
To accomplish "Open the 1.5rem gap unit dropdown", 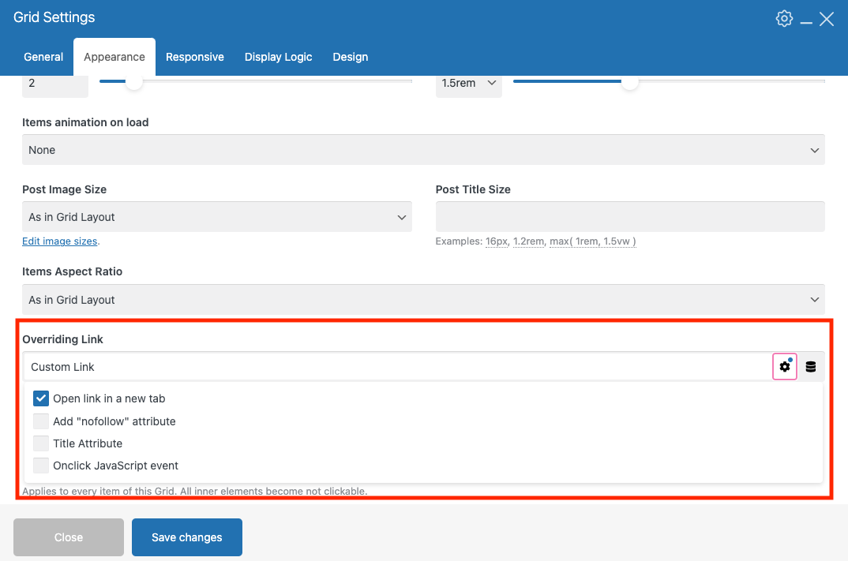I will pos(468,83).
